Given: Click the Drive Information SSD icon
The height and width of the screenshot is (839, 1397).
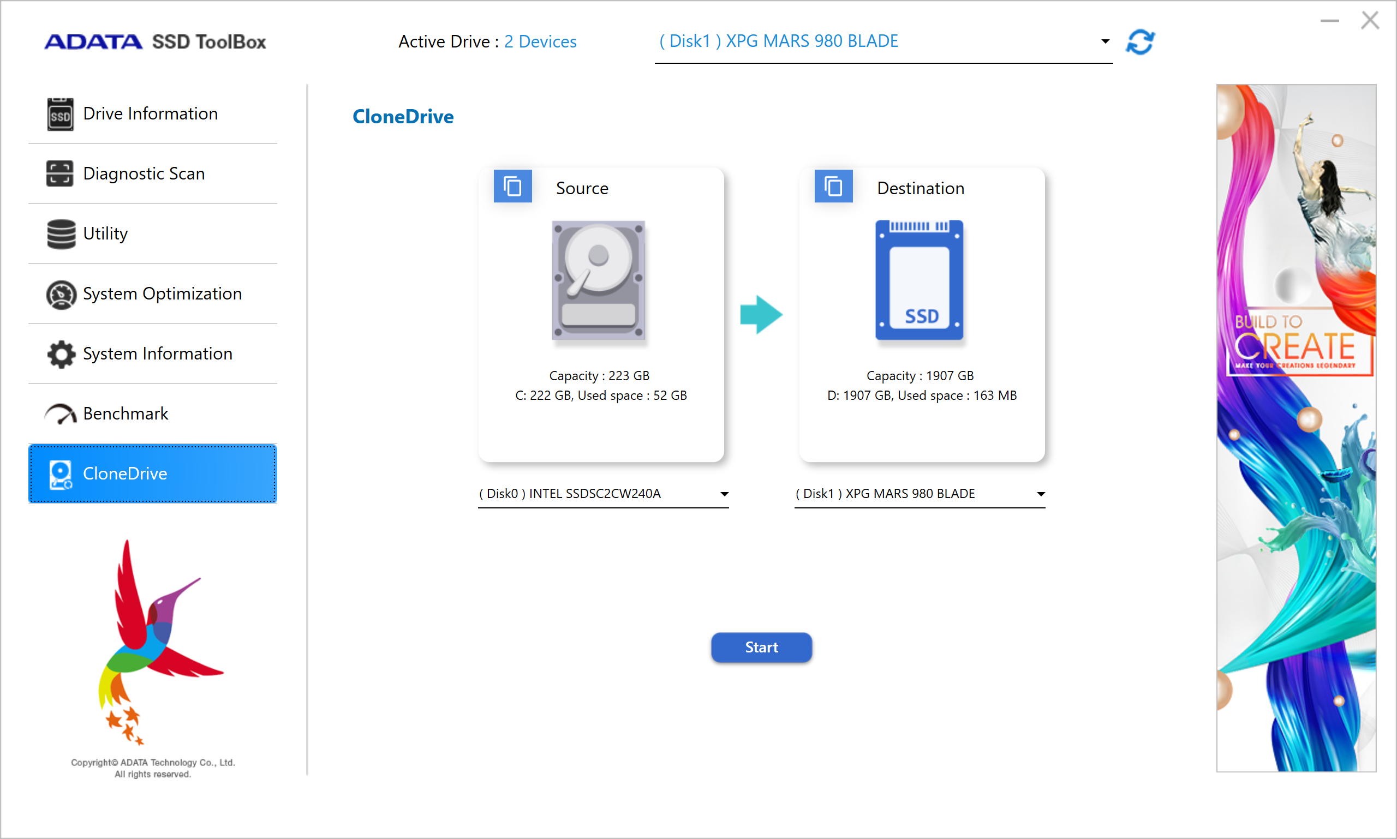Looking at the screenshot, I should (x=60, y=114).
